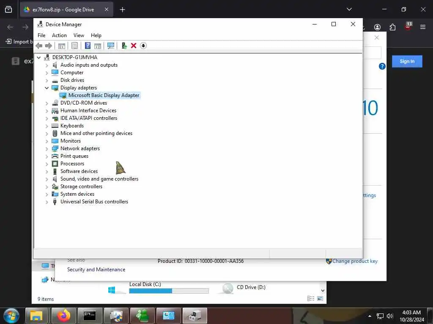Screen dimensions: 433x324
Task: Open the Help menu in Device Manager
Action: (x=96, y=35)
